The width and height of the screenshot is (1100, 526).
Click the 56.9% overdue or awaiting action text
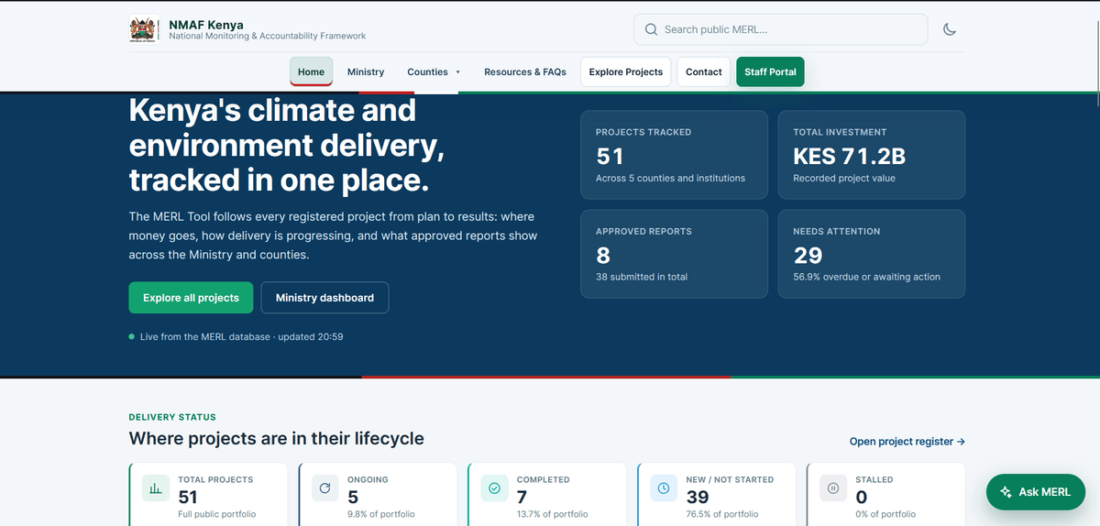(x=866, y=277)
